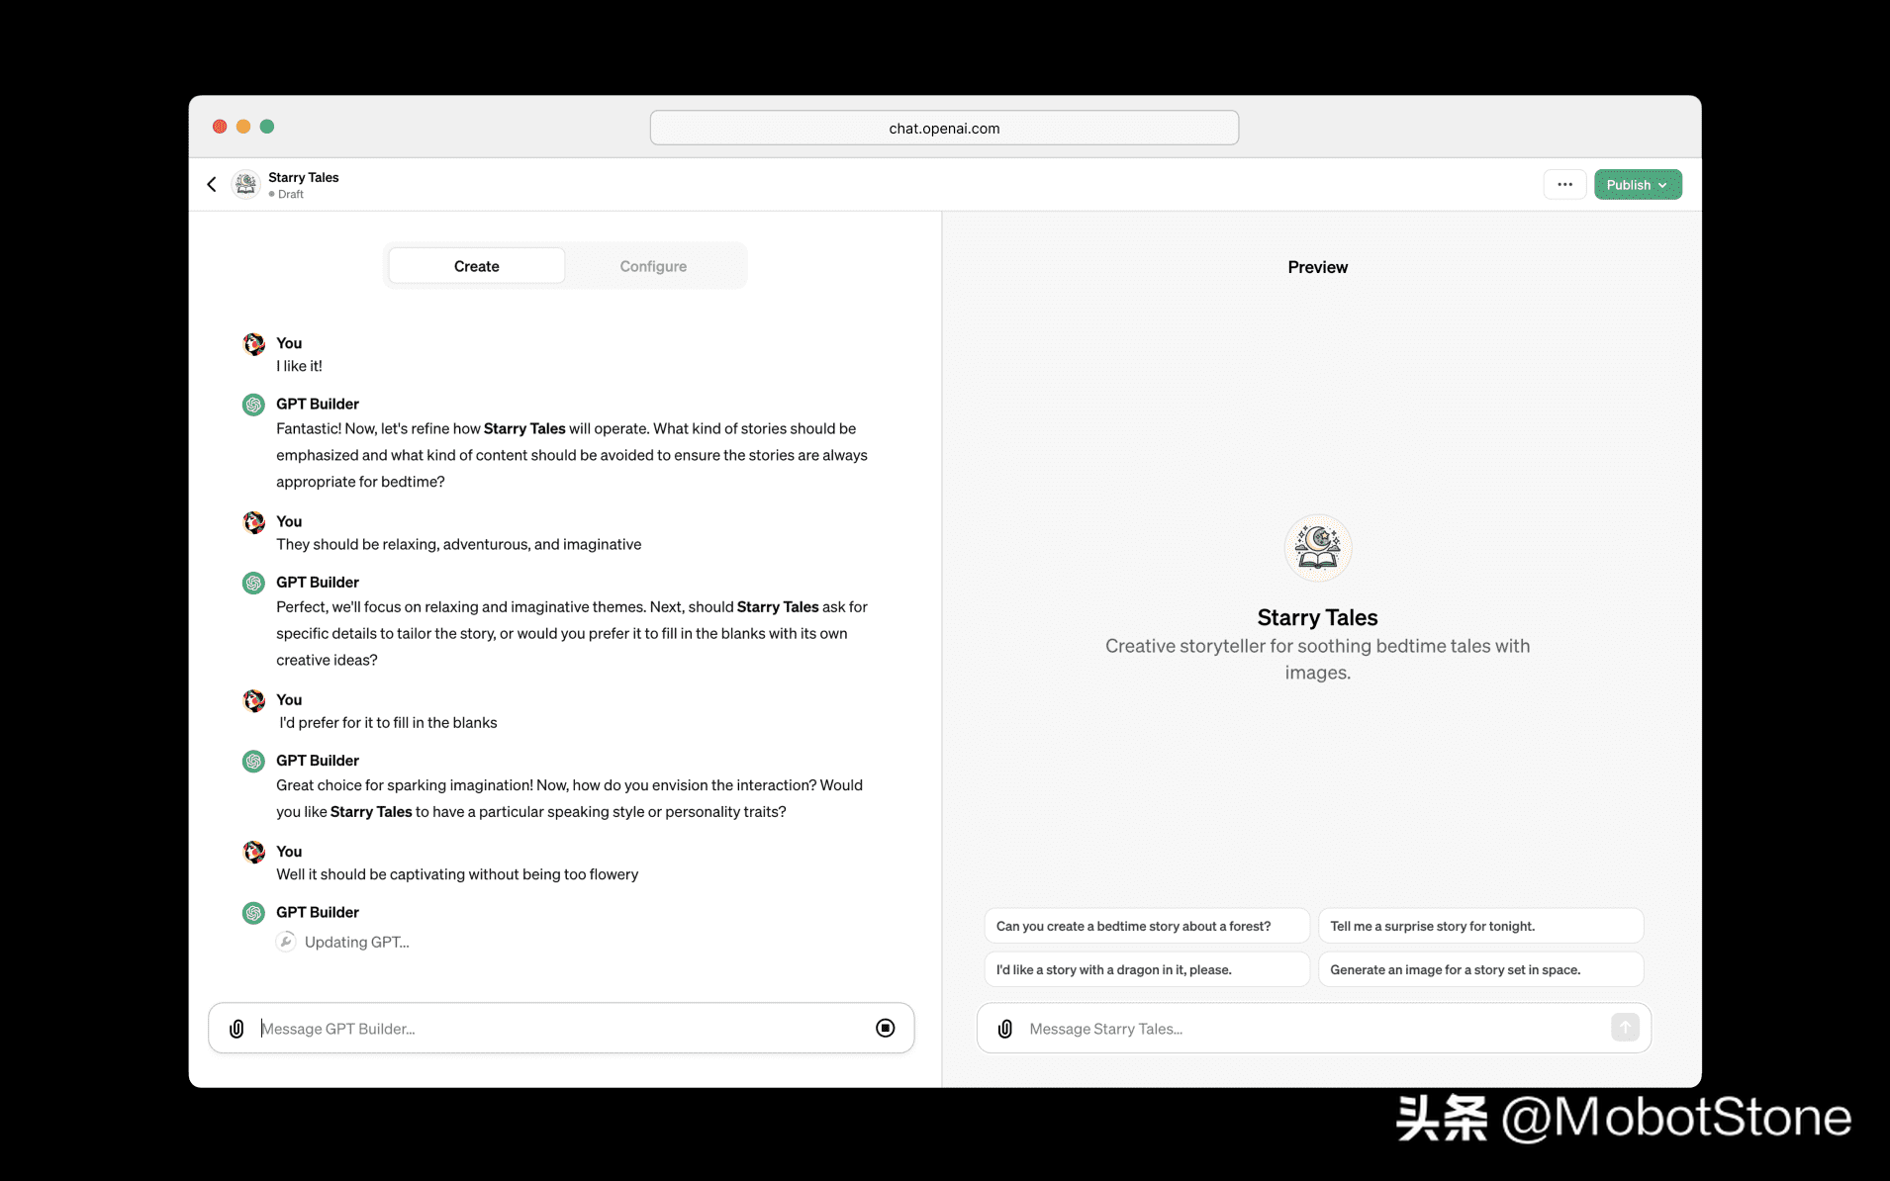Click the Starry Tales logo in Preview

click(1317, 548)
